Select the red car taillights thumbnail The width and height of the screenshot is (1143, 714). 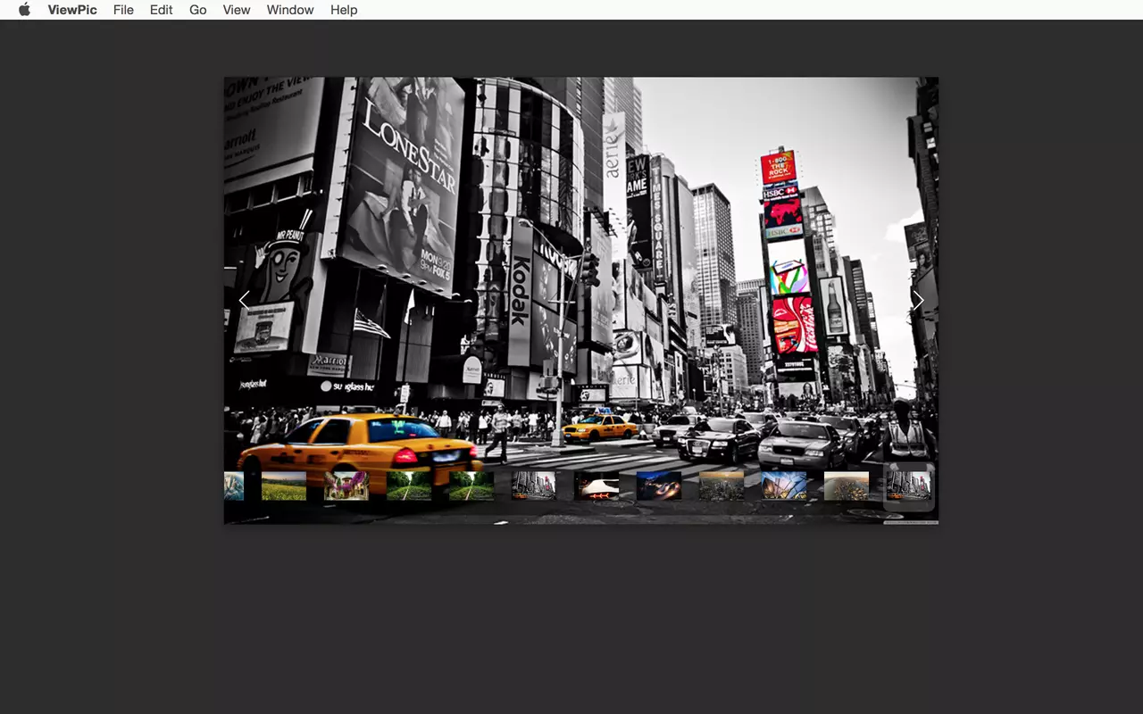597,486
